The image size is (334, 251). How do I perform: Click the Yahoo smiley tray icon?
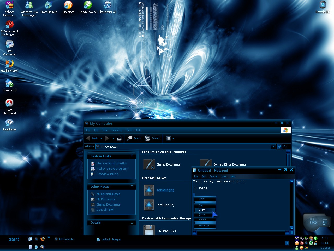point(301,248)
